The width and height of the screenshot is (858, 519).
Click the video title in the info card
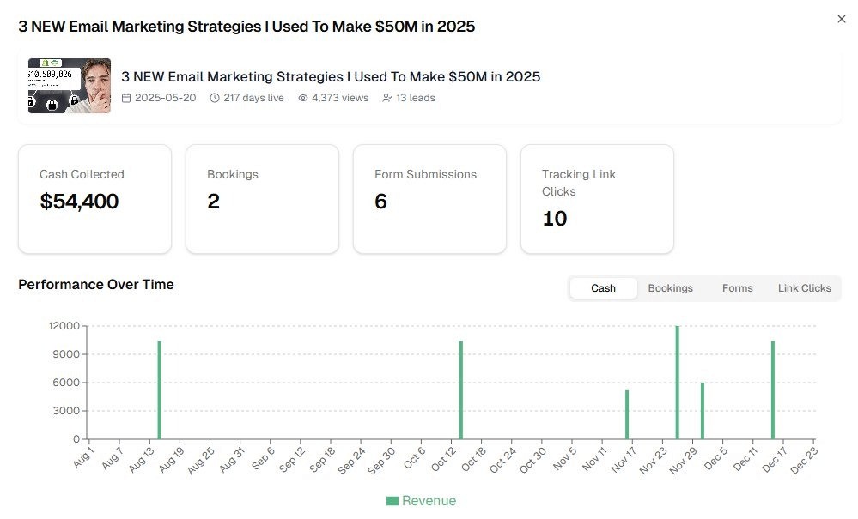[x=331, y=76]
